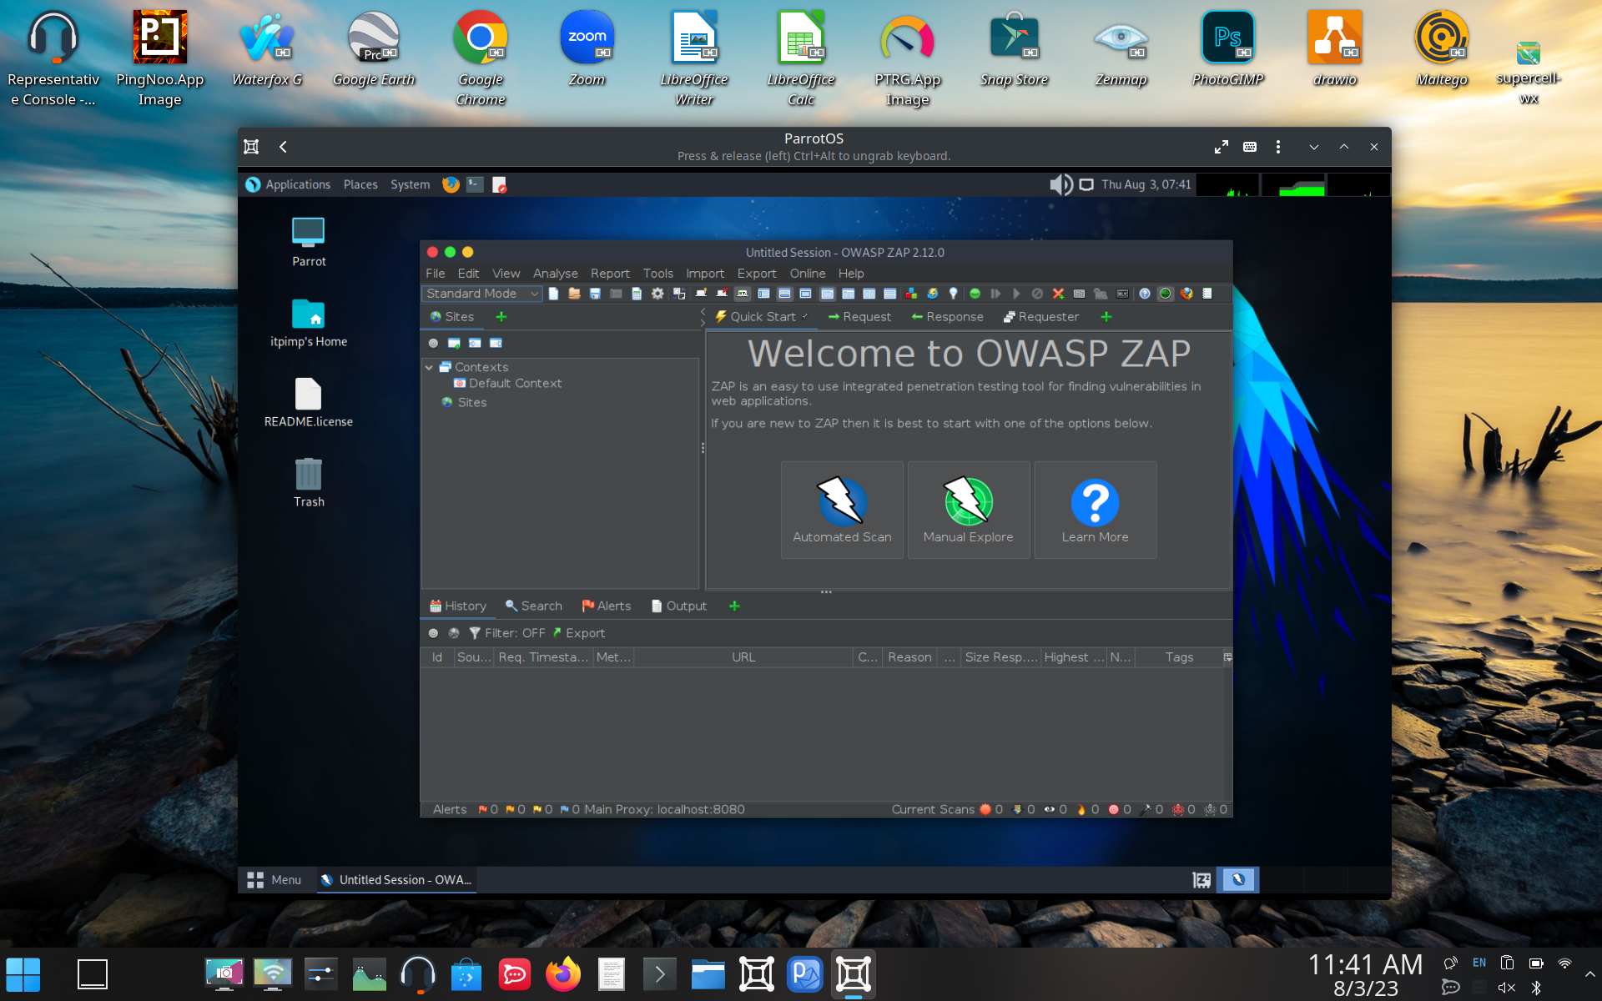The width and height of the screenshot is (1602, 1001).
Task: Open table column chooser in History
Action: (x=1227, y=657)
